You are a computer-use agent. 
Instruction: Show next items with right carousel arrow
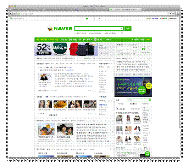point(112,131)
